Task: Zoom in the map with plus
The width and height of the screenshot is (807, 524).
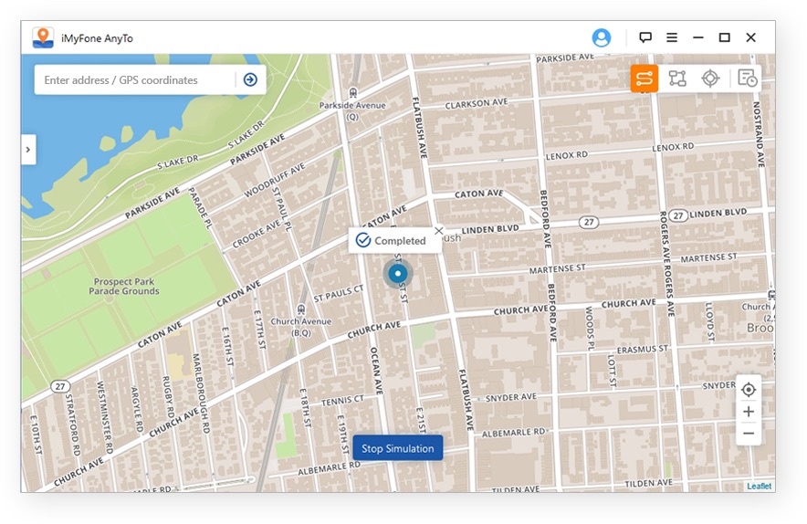Action: click(x=749, y=412)
